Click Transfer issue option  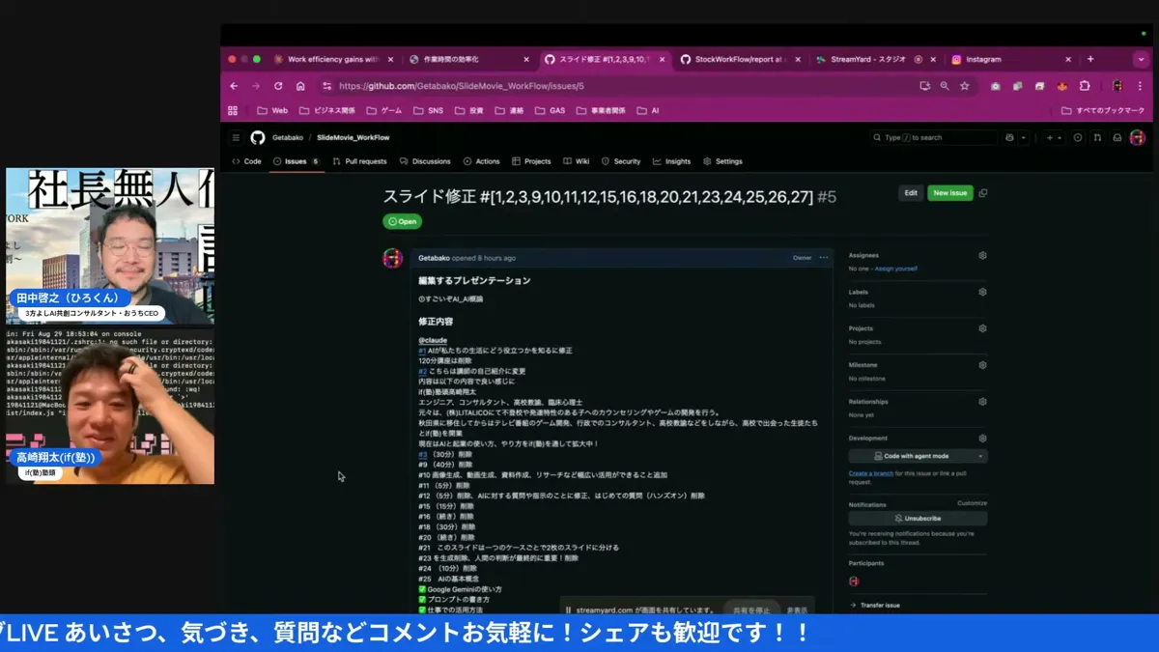(x=875, y=605)
